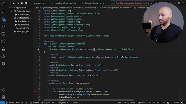Switch to the atabase.cs tab
186x104 pixels.
pos(40,3)
